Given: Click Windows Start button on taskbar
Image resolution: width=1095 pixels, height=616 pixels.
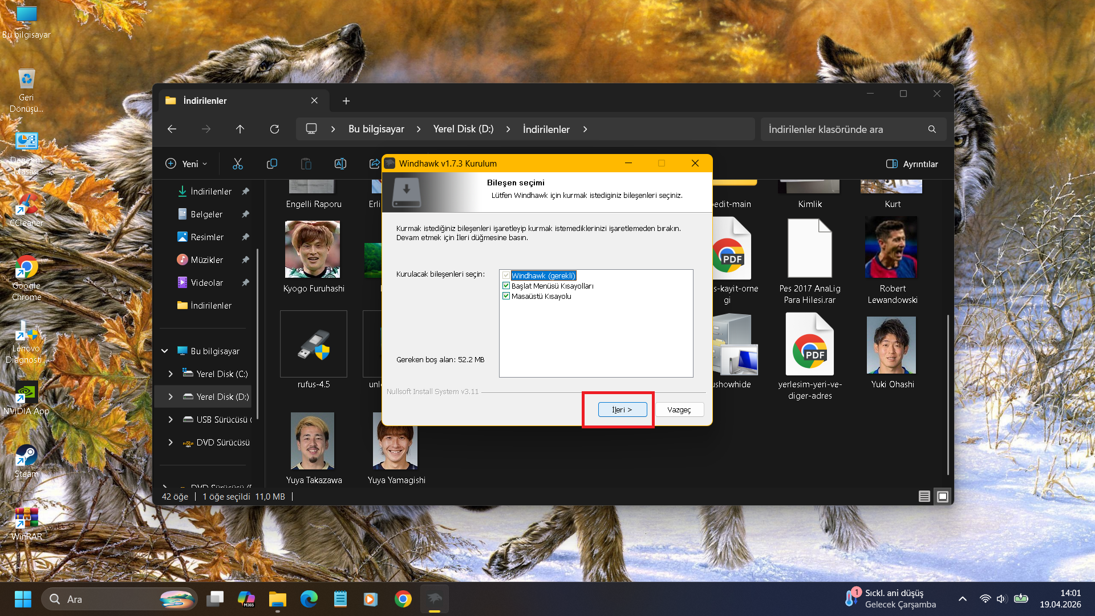Looking at the screenshot, I should pos(23,599).
